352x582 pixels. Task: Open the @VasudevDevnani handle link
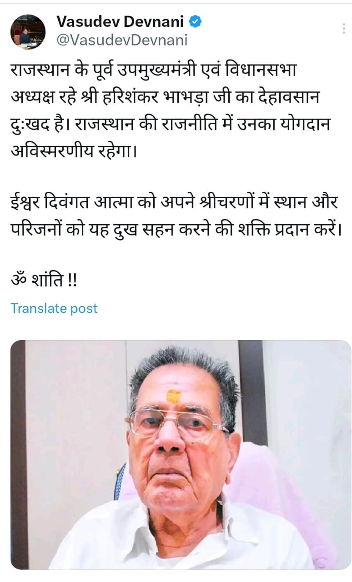[122, 40]
